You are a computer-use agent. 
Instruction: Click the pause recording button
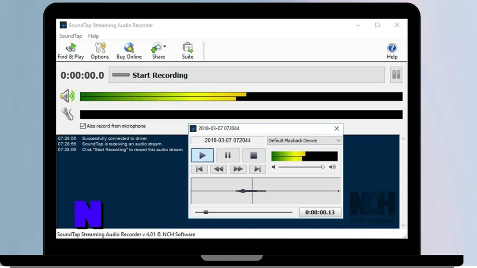[396, 75]
